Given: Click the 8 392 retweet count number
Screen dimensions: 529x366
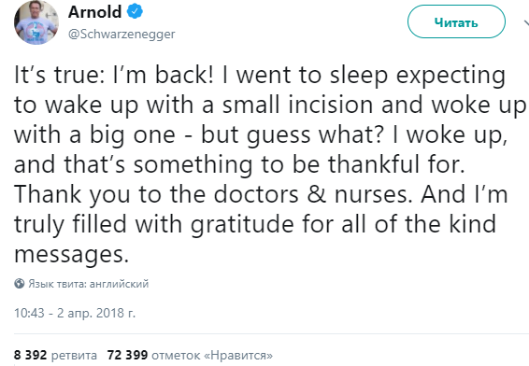Looking at the screenshot, I should [30, 355].
